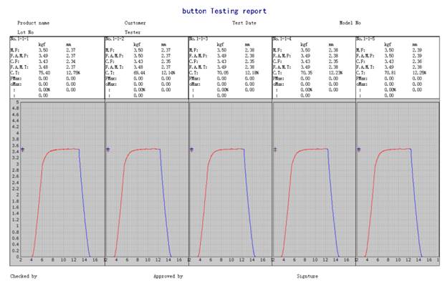The width and height of the screenshot is (445, 282).
Task: Click the Checked by label
Action: click(x=24, y=276)
